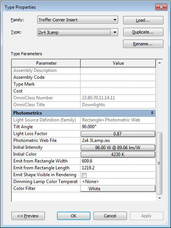Show the << Preview pane

click(x=28, y=216)
